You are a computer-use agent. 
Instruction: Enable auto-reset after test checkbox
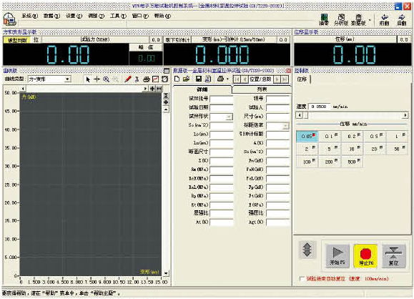click(302, 279)
